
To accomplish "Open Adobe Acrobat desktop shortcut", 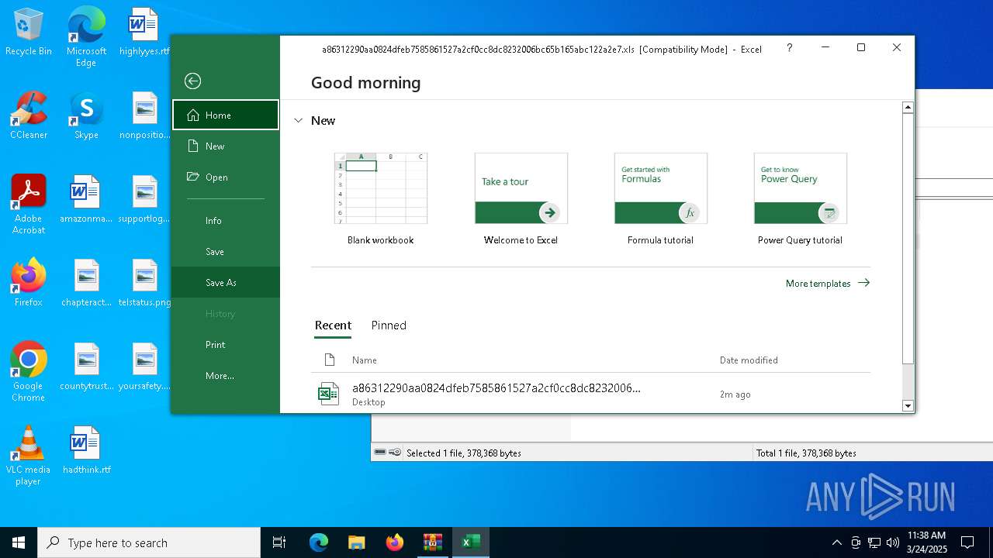I will 29,204.
